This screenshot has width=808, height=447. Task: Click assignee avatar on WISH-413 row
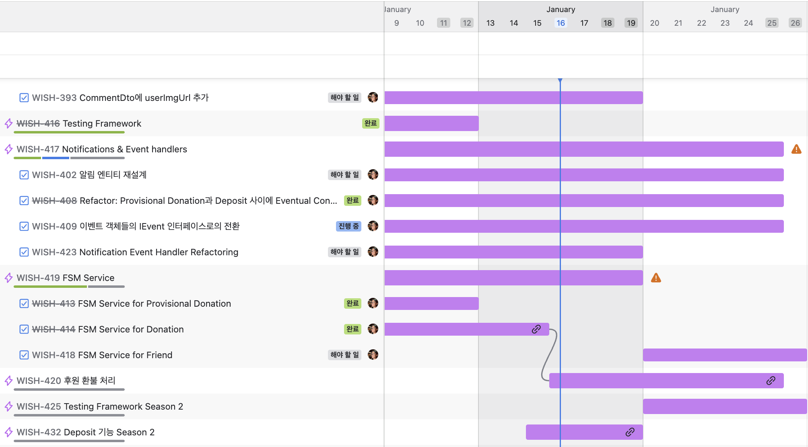(x=373, y=303)
